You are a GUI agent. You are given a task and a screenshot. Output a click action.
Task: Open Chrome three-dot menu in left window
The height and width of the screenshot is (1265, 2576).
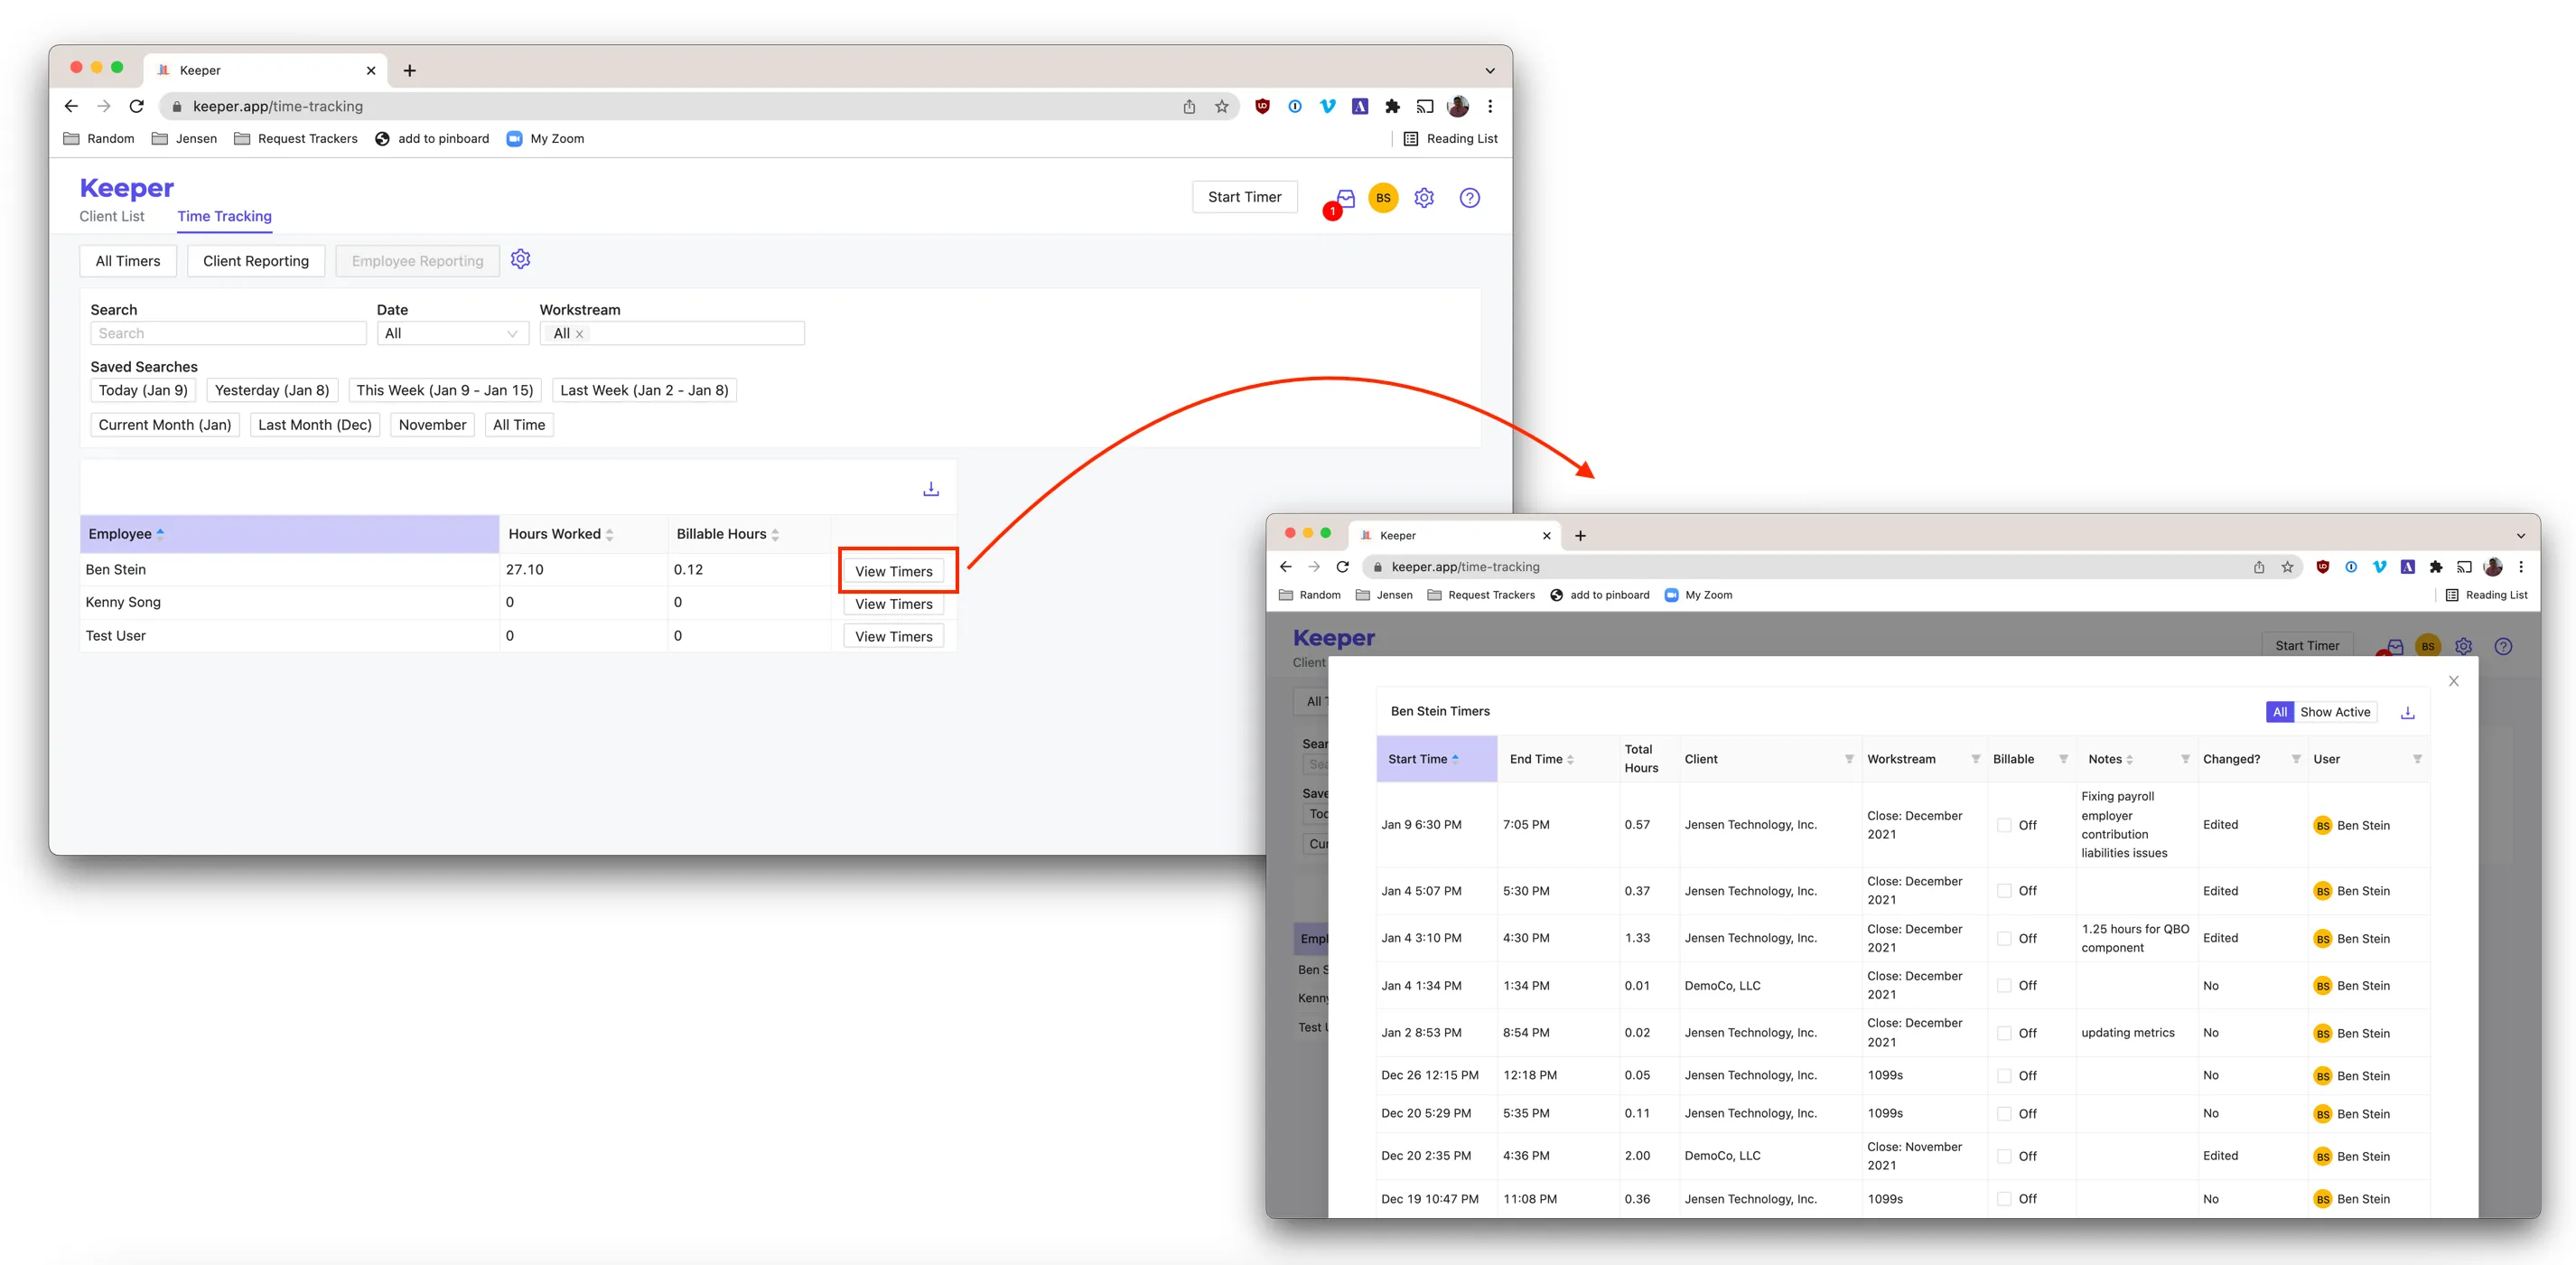(1490, 106)
